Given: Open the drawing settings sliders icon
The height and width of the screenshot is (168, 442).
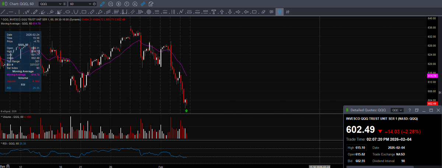Looking at the screenshot, I should point(288,12).
